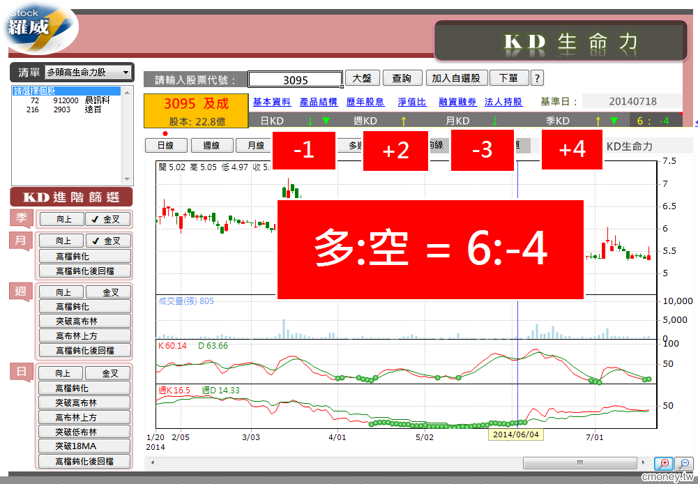Switch to the 週線 tab

tap(211, 146)
